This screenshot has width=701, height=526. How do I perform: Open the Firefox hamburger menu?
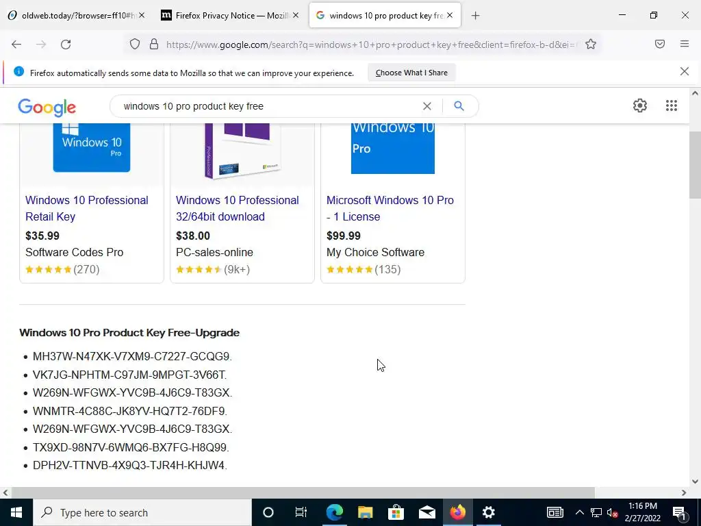click(685, 44)
